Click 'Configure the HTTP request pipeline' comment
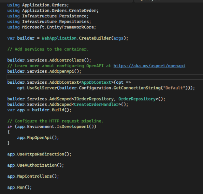The height and width of the screenshot is (194, 203). (x=55, y=121)
